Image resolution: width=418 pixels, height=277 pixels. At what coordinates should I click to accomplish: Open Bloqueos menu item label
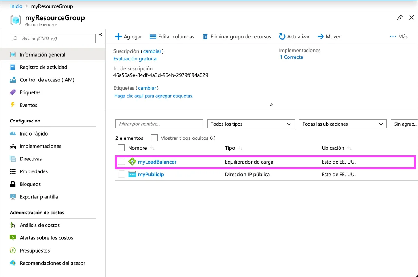(30, 184)
